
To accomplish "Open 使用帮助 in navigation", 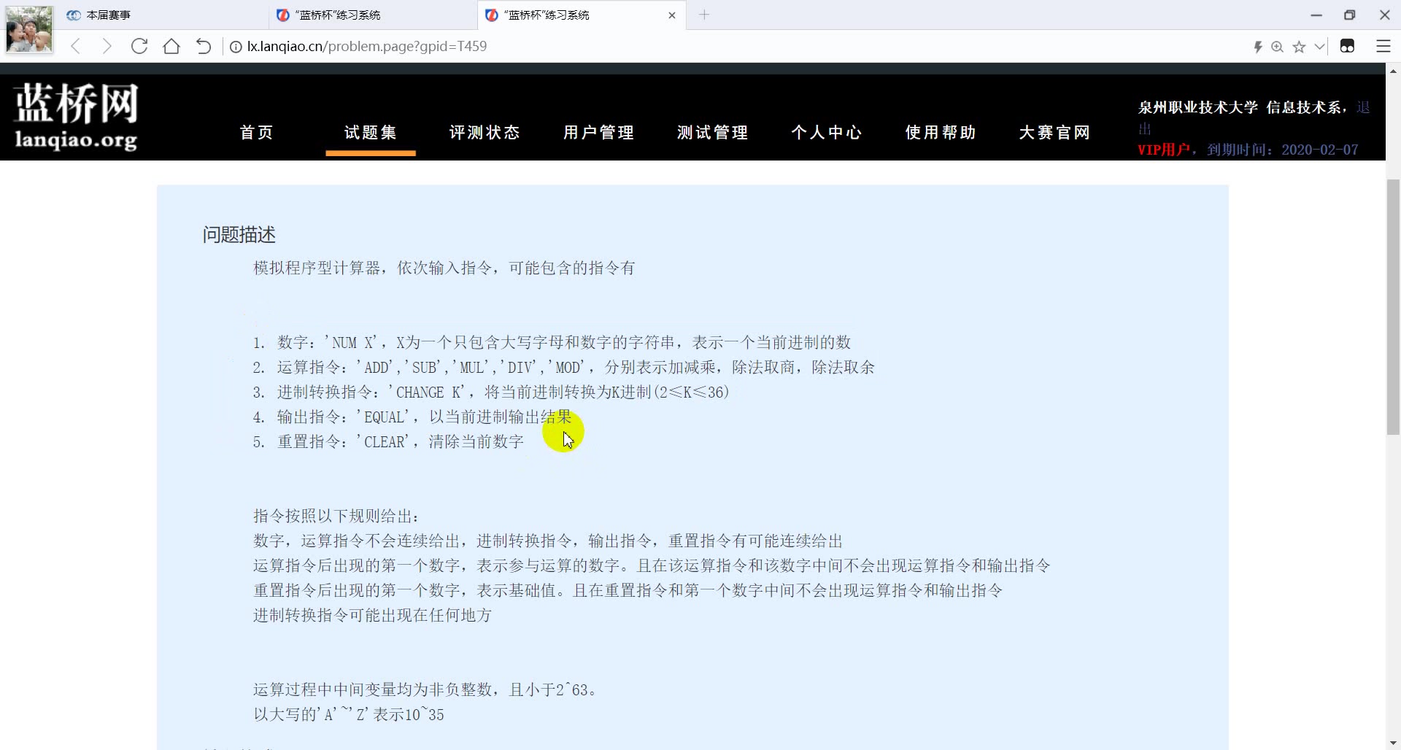I will click(x=941, y=132).
